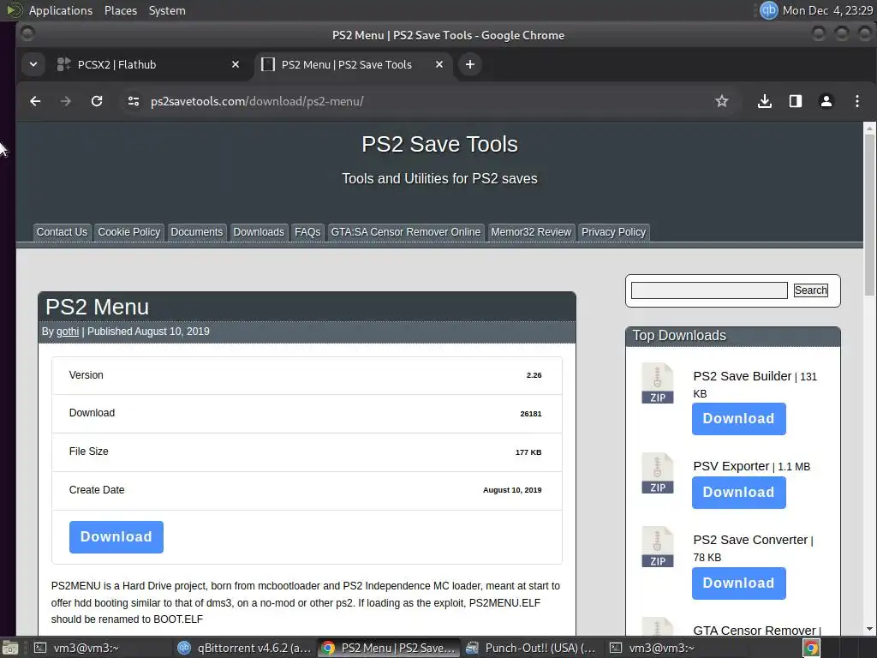Viewport: 877px width, 658px height.
Task: Click the show desktop icon in taskbar
Action: tap(10, 648)
